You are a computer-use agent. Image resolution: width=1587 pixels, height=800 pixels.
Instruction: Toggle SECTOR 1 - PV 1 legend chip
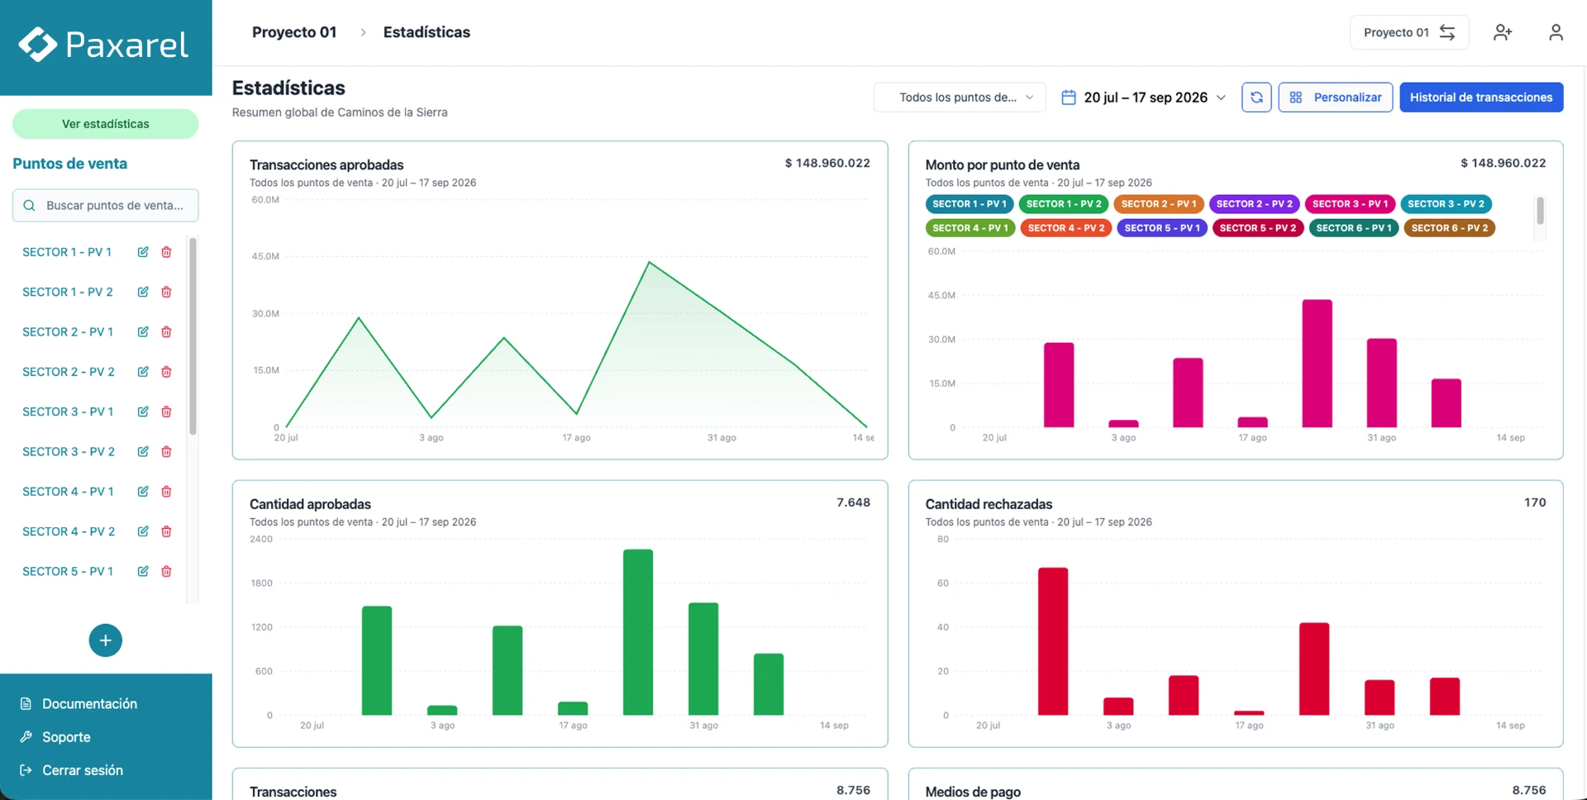[970, 204]
